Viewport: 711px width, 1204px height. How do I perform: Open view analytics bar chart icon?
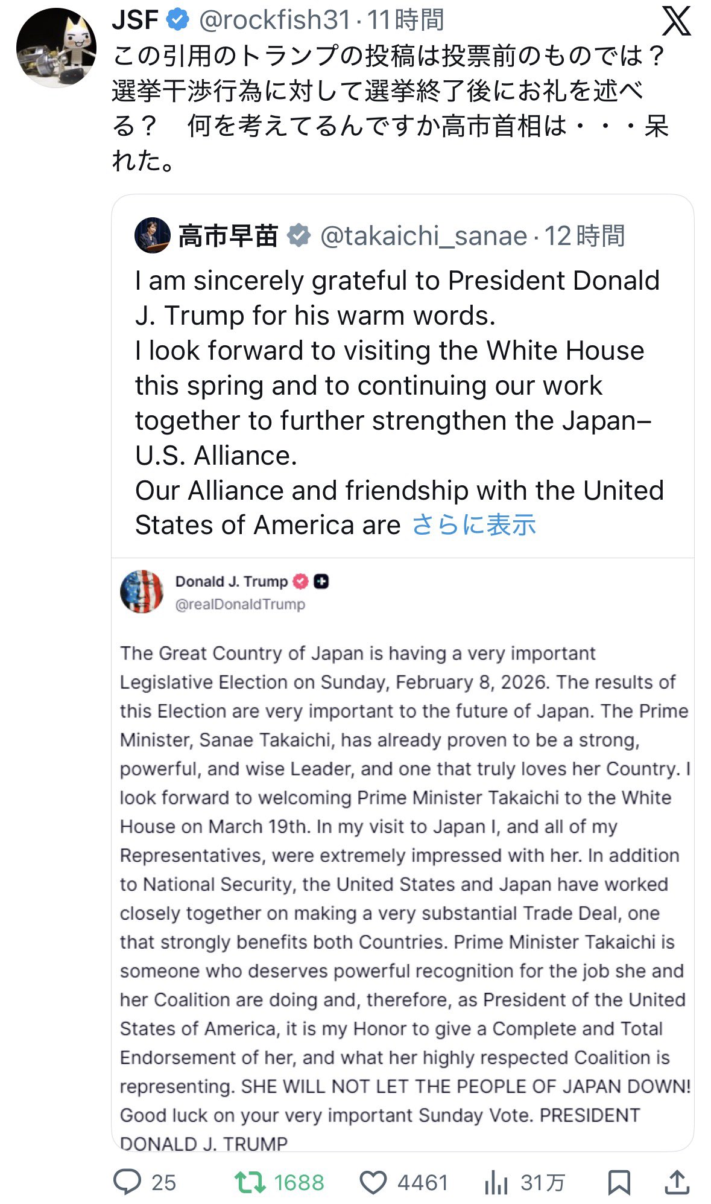click(x=496, y=1182)
